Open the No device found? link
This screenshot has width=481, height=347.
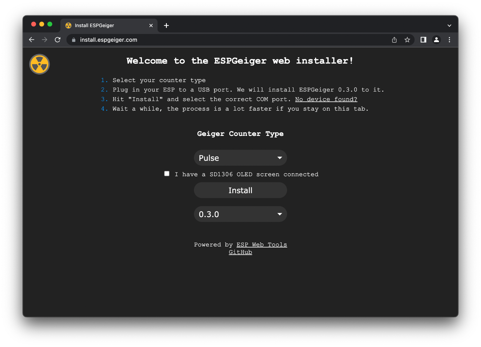(326, 99)
